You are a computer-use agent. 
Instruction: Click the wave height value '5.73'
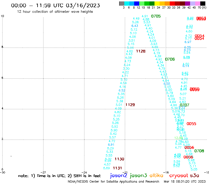click(x=192, y=163)
